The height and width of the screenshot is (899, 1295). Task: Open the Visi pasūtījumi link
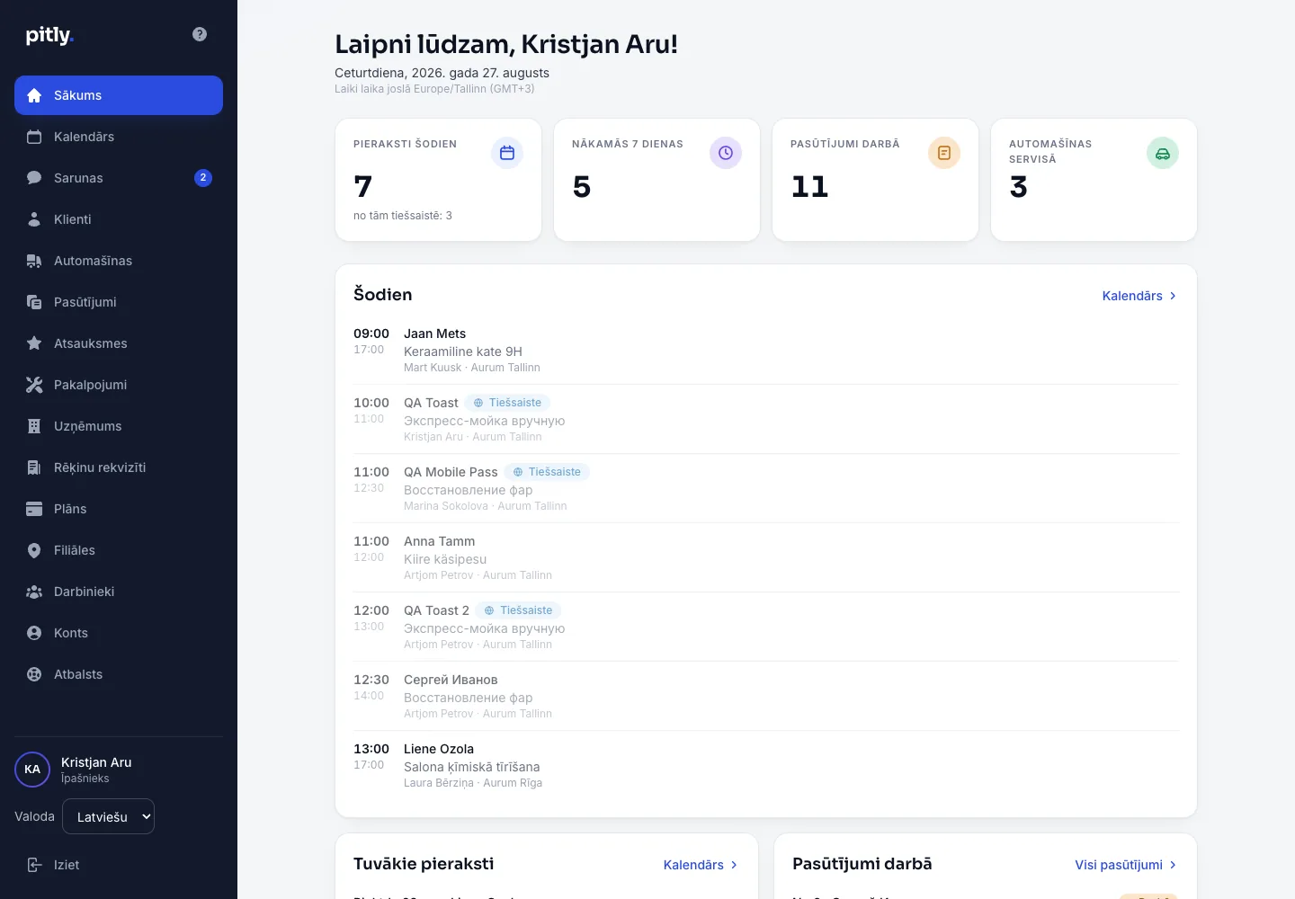coord(1126,865)
